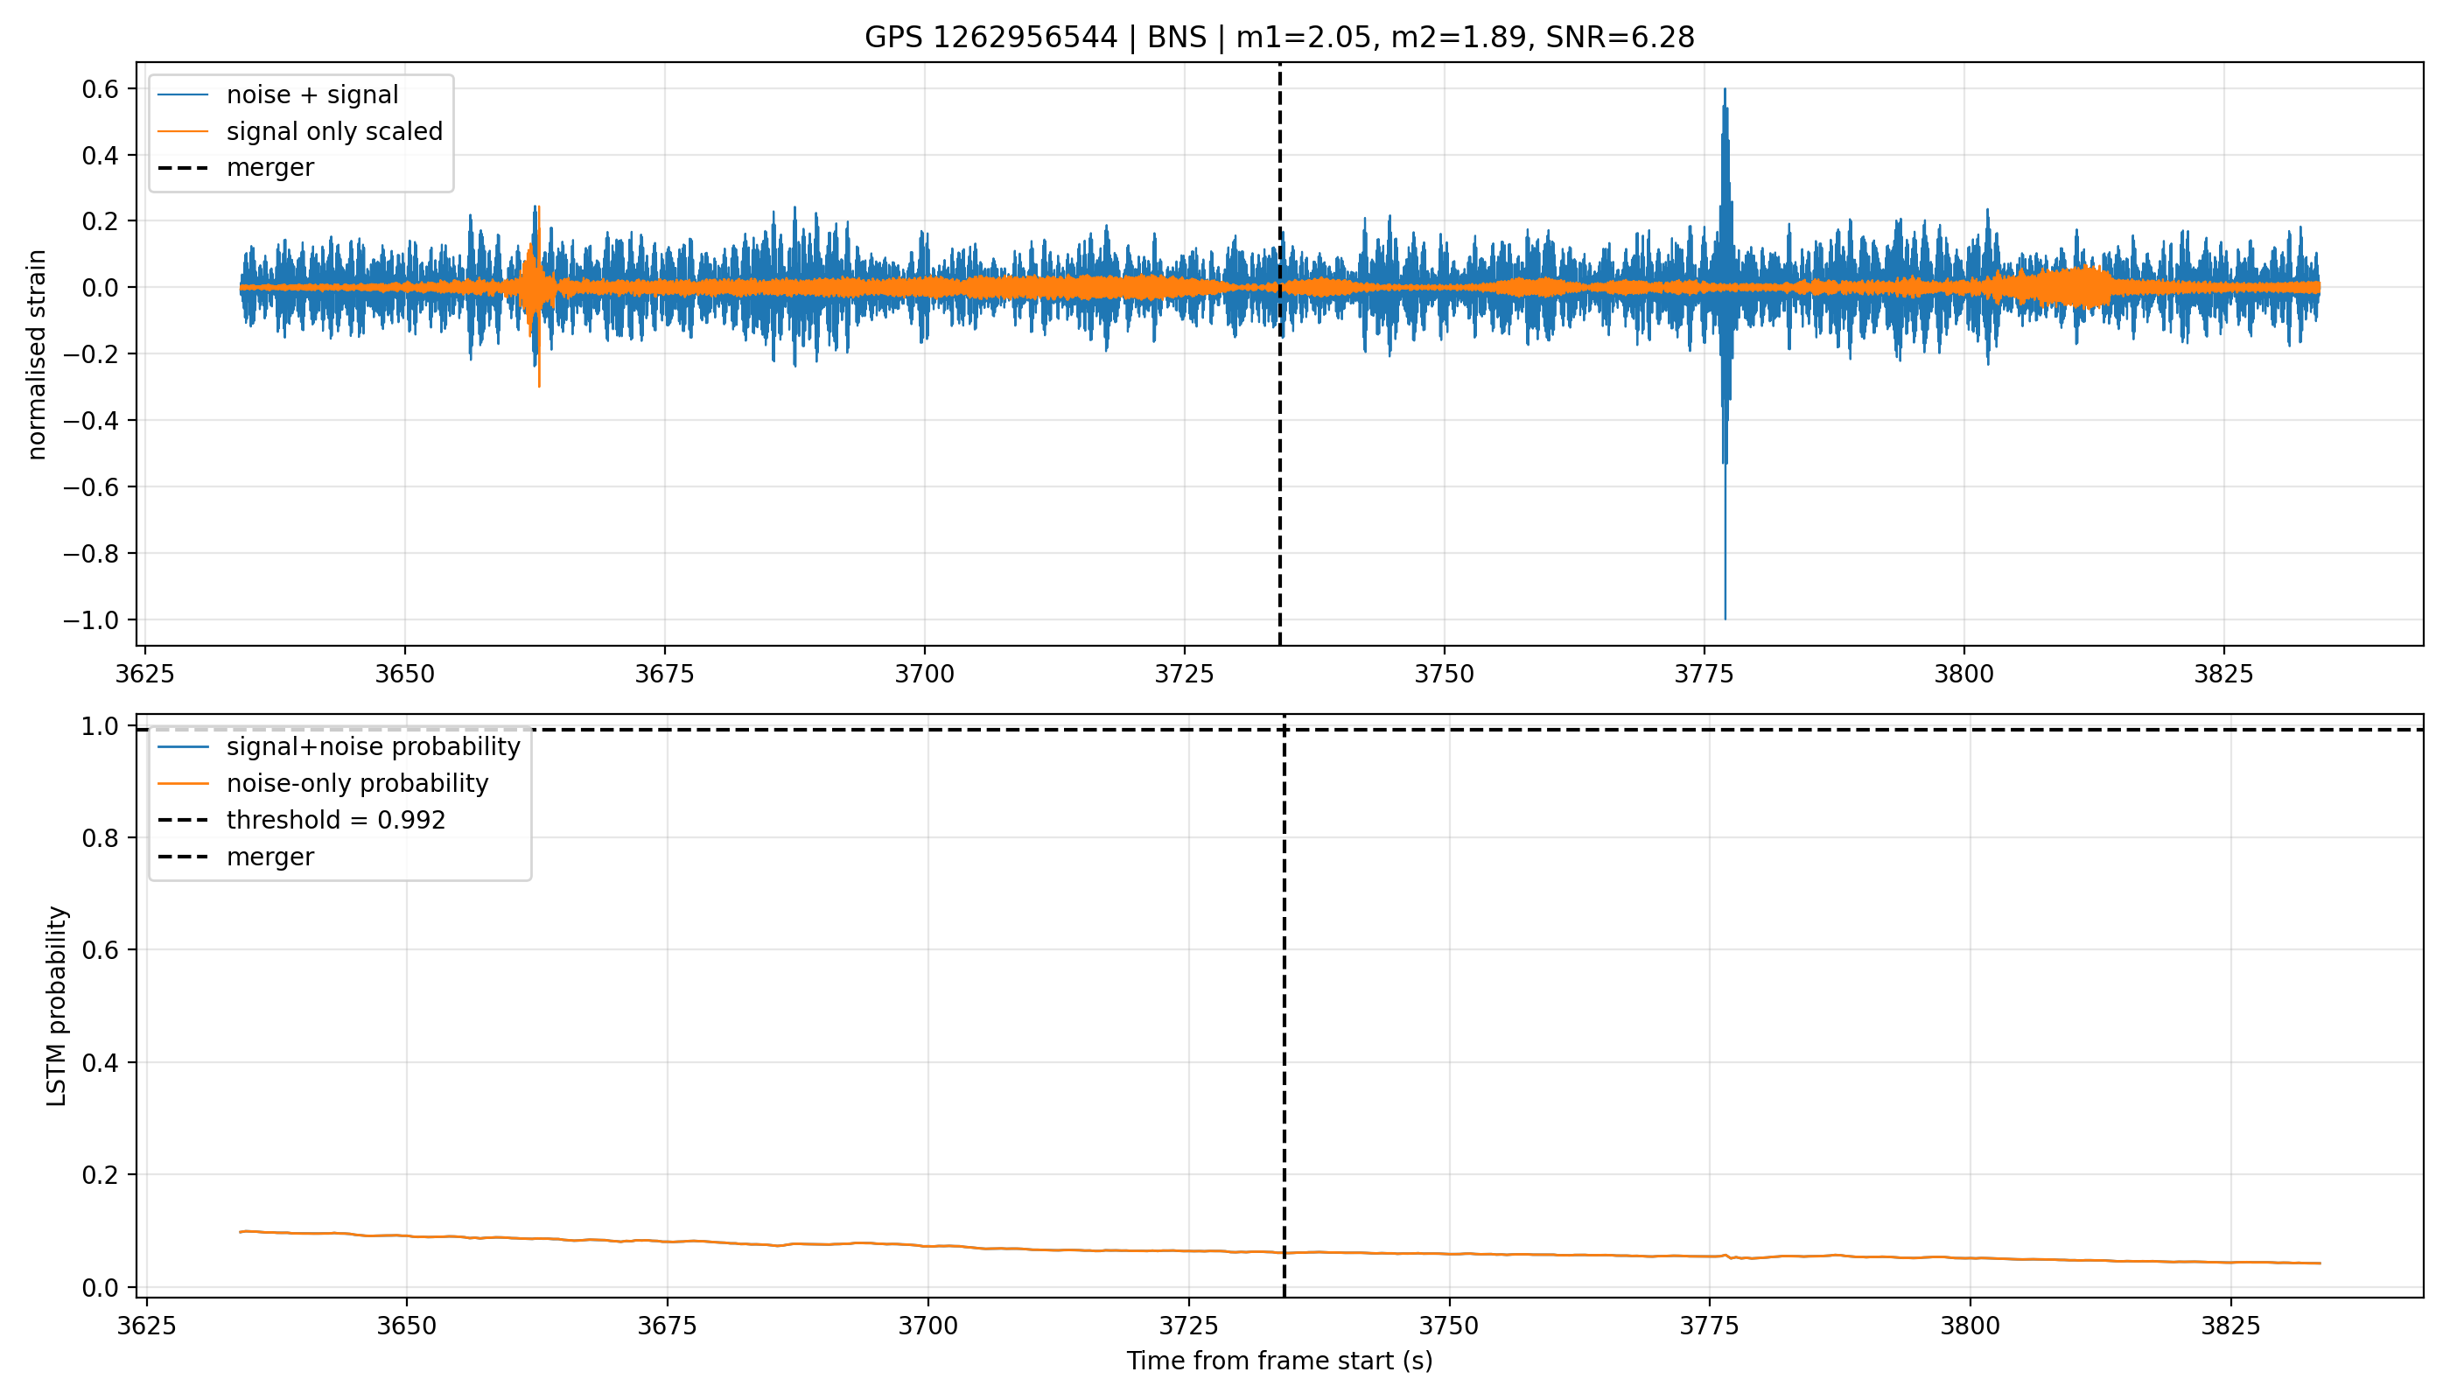Select the 'threshold = 0.992' legend entry
Image resolution: width=2450 pixels, height=1400 pixels.
tap(301, 820)
